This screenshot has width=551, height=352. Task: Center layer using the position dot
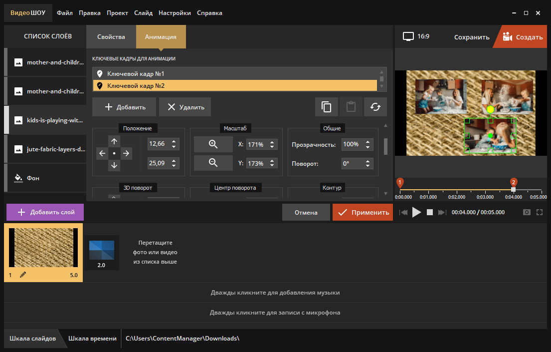(x=114, y=153)
